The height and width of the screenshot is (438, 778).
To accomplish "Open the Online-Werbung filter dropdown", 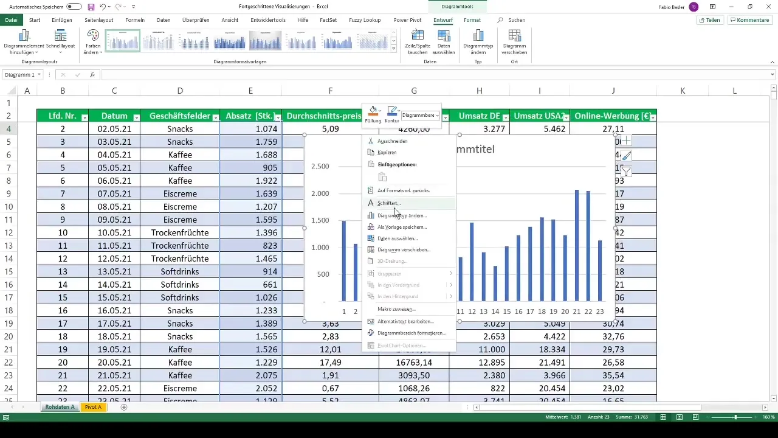I will [653, 117].
